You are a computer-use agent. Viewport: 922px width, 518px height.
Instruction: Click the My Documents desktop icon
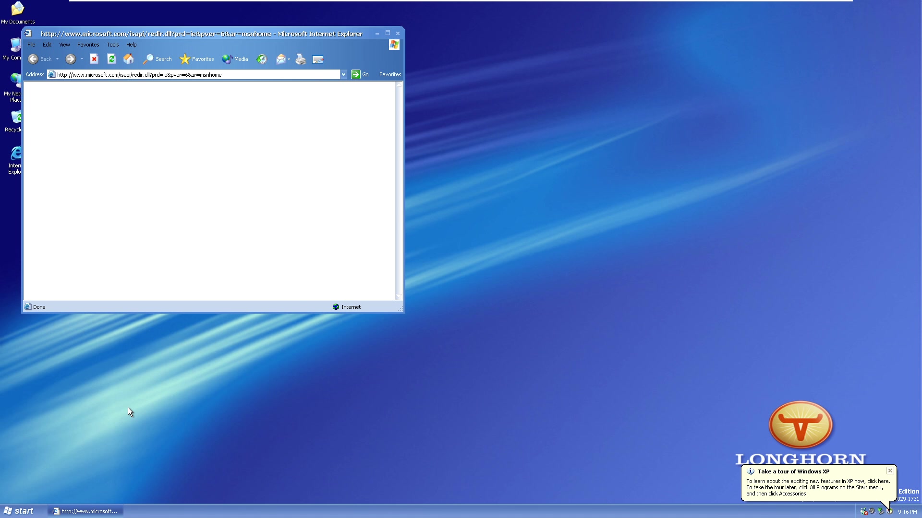click(x=18, y=13)
